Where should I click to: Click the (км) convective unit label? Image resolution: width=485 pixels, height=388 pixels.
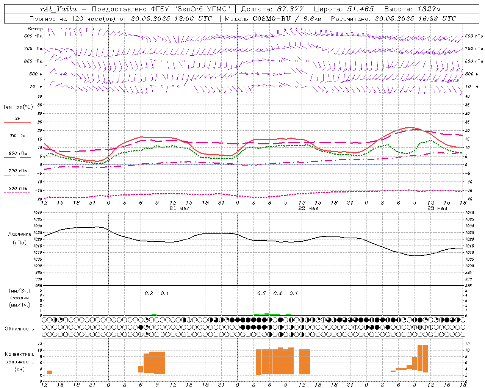[19, 369]
